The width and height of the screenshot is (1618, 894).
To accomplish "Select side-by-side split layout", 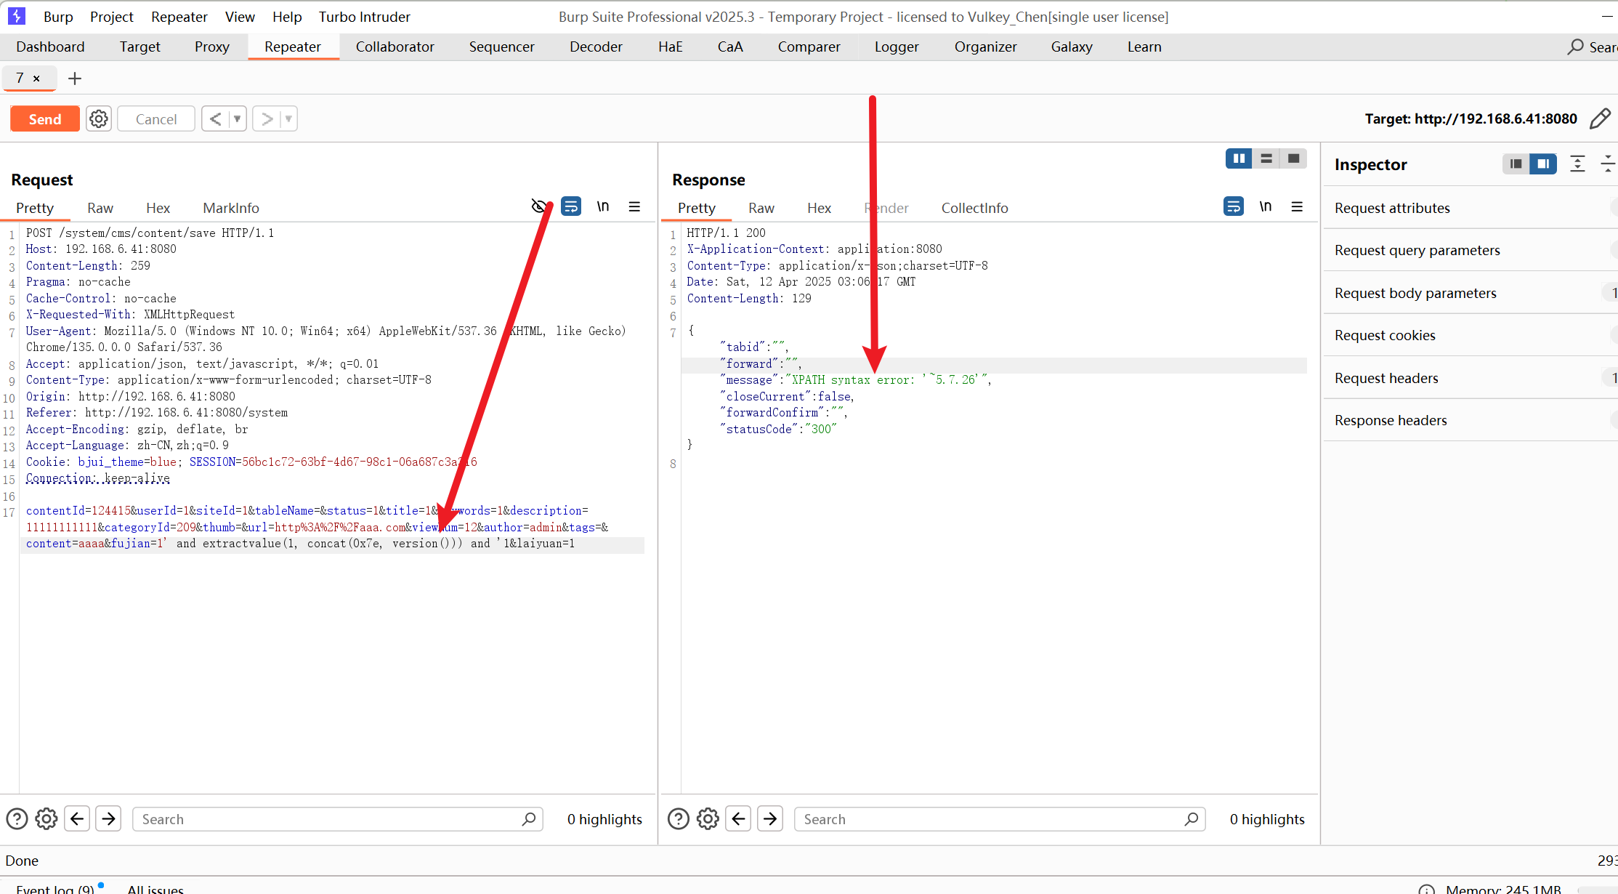I will (x=1239, y=158).
